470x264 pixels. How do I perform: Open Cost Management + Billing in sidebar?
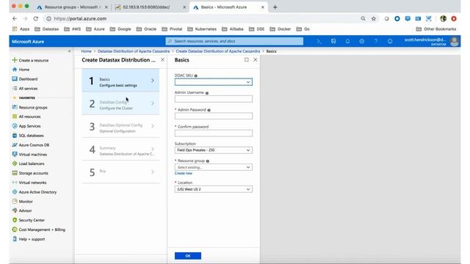38,230
